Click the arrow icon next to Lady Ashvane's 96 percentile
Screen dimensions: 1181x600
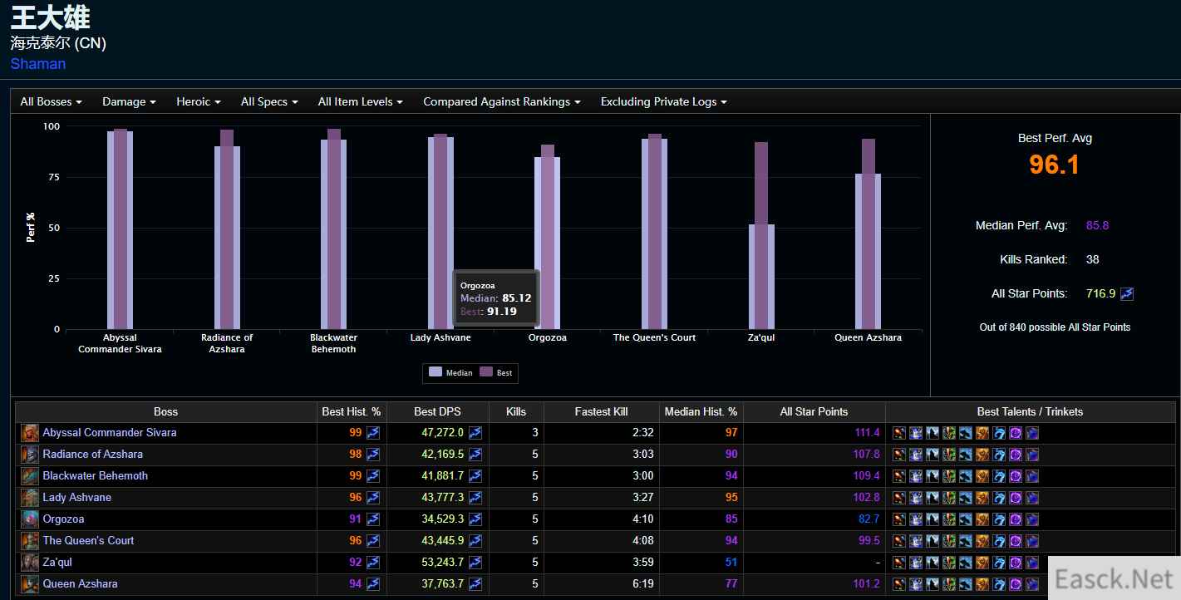[x=373, y=498]
